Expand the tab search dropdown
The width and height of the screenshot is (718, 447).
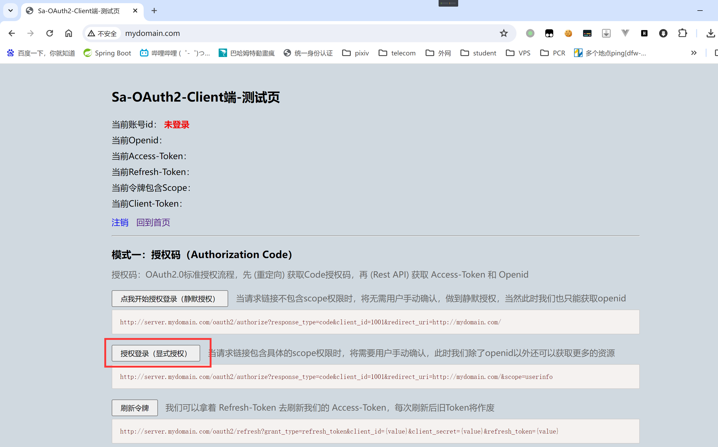[11, 11]
